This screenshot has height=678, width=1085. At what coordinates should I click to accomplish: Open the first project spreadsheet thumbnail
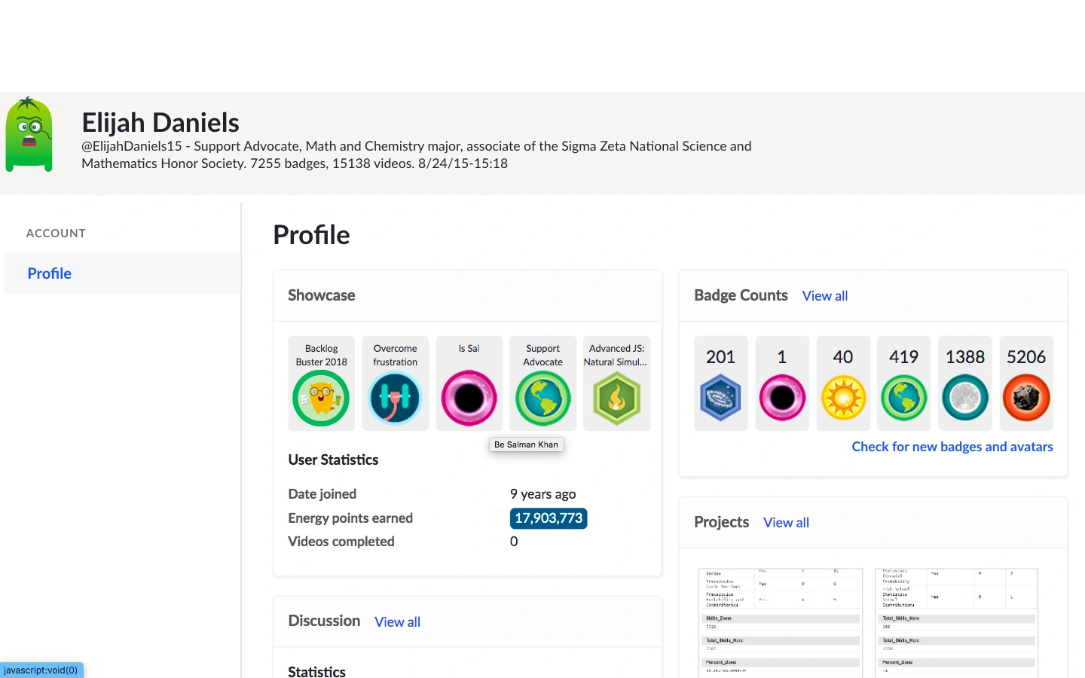point(780,622)
